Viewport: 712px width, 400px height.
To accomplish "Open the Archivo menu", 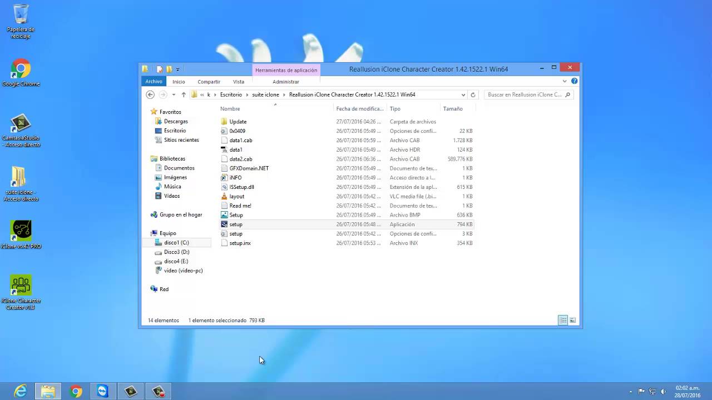I will click(154, 82).
